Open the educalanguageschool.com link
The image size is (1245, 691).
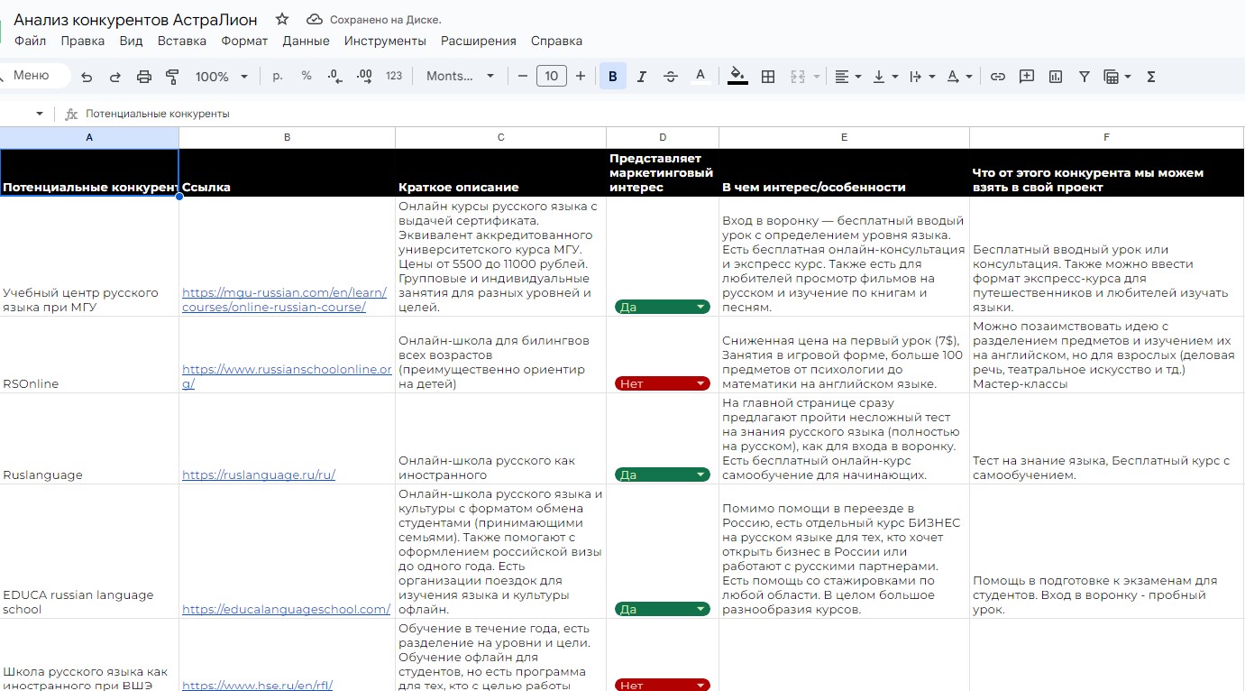[286, 609]
